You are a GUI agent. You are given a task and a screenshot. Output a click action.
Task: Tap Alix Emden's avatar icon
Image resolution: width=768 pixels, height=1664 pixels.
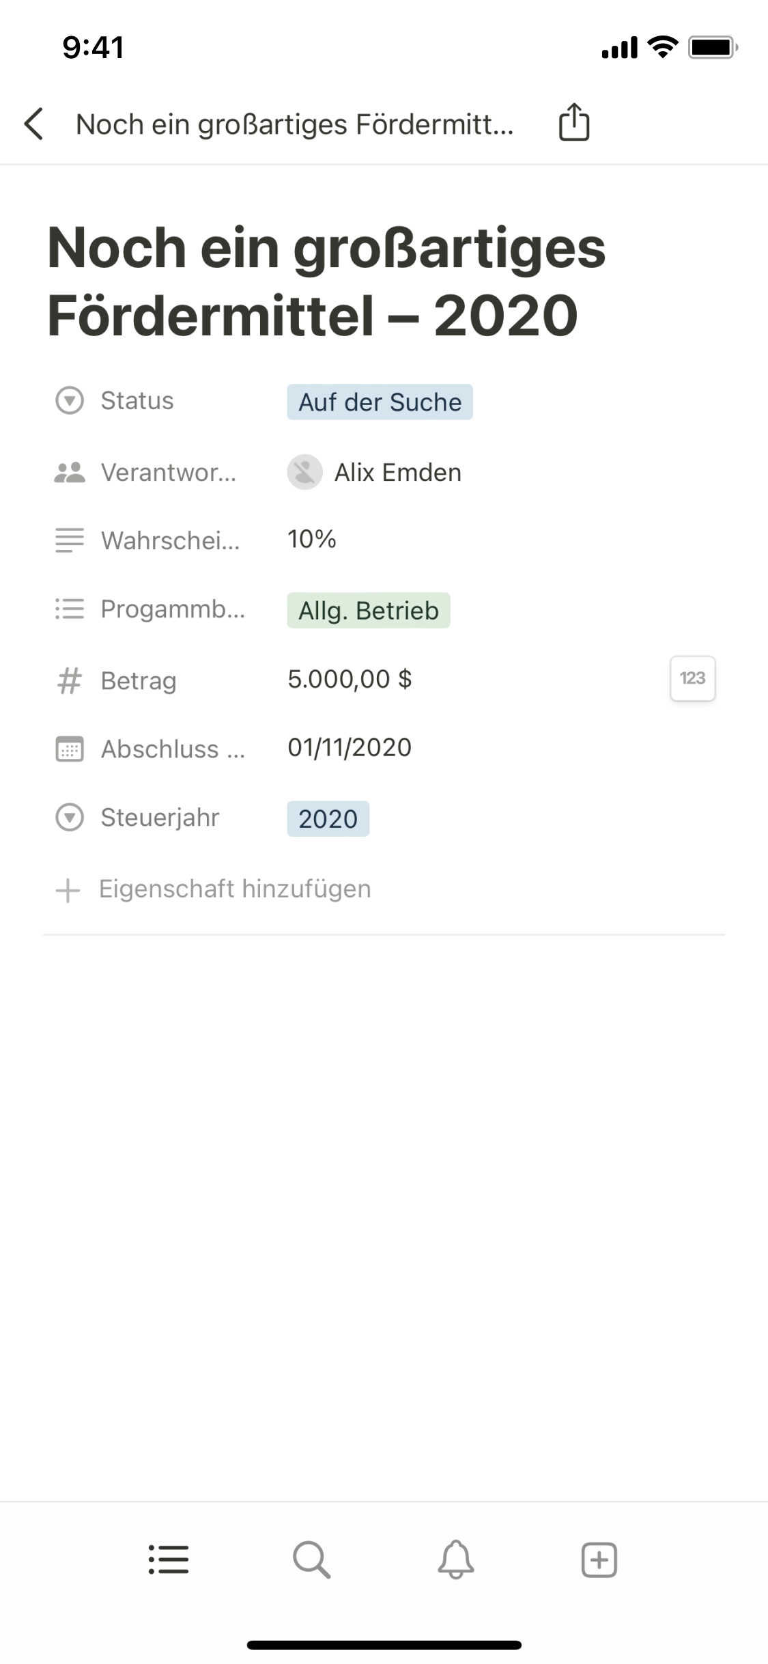pos(304,472)
